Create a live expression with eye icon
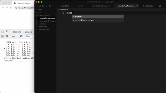 (21, 36)
